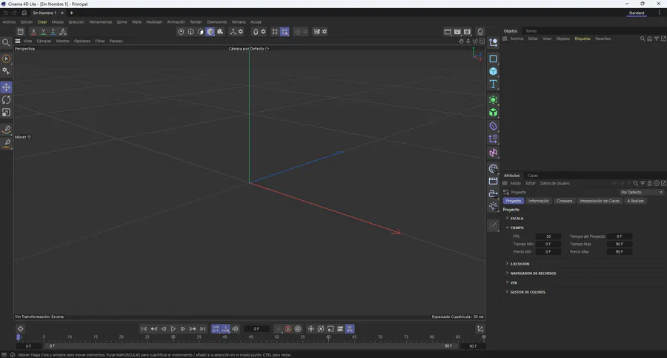The width and height of the screenshot is (667, 358).
Task: Toggle timeline loop playback mode
Action: coord(216,329)
